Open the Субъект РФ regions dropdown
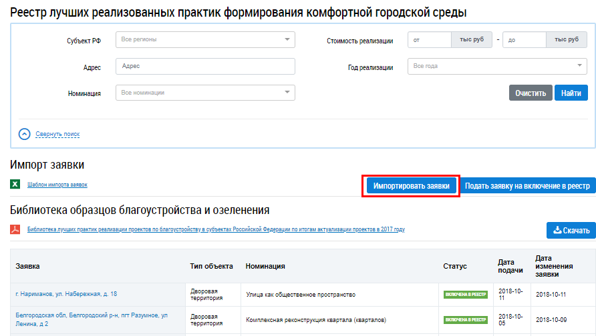Screen dimensions: 596x336 205,39
